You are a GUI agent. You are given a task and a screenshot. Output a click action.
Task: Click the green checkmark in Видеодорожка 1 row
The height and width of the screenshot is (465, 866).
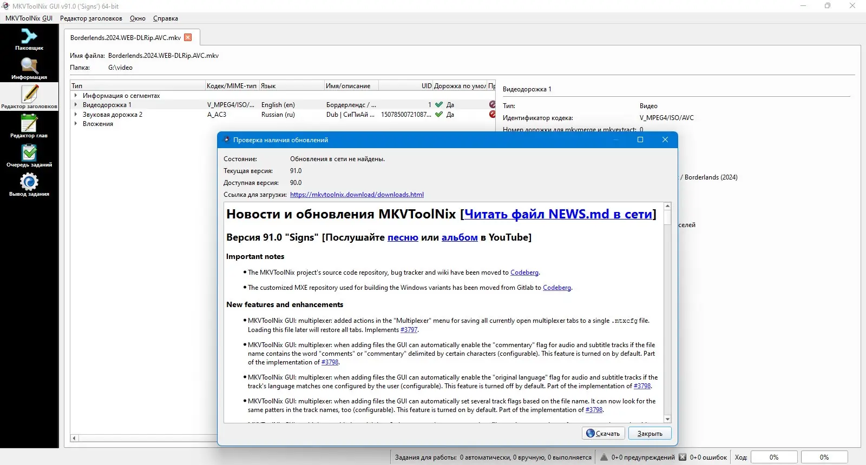point(439,105)
